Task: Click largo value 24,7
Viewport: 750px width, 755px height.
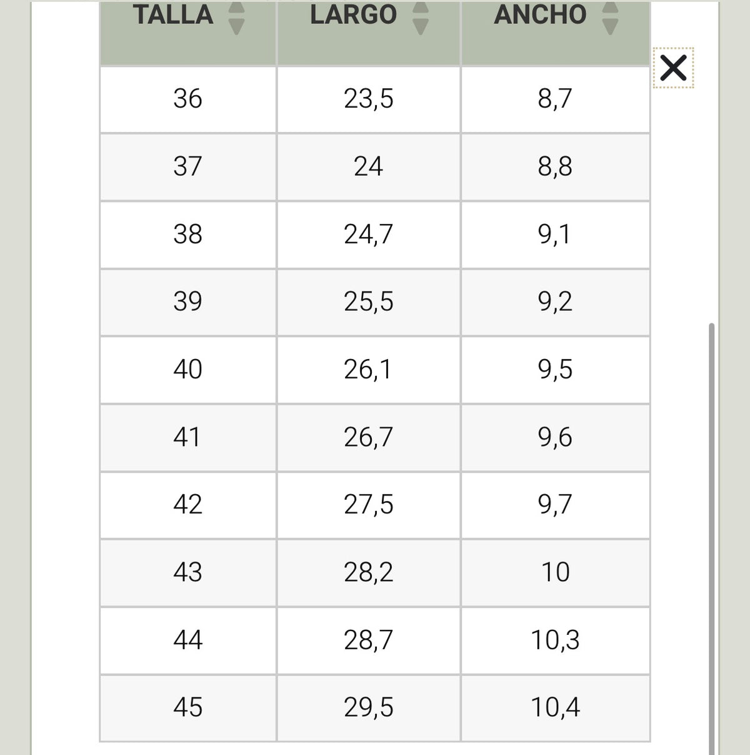Action: [369, 235]
